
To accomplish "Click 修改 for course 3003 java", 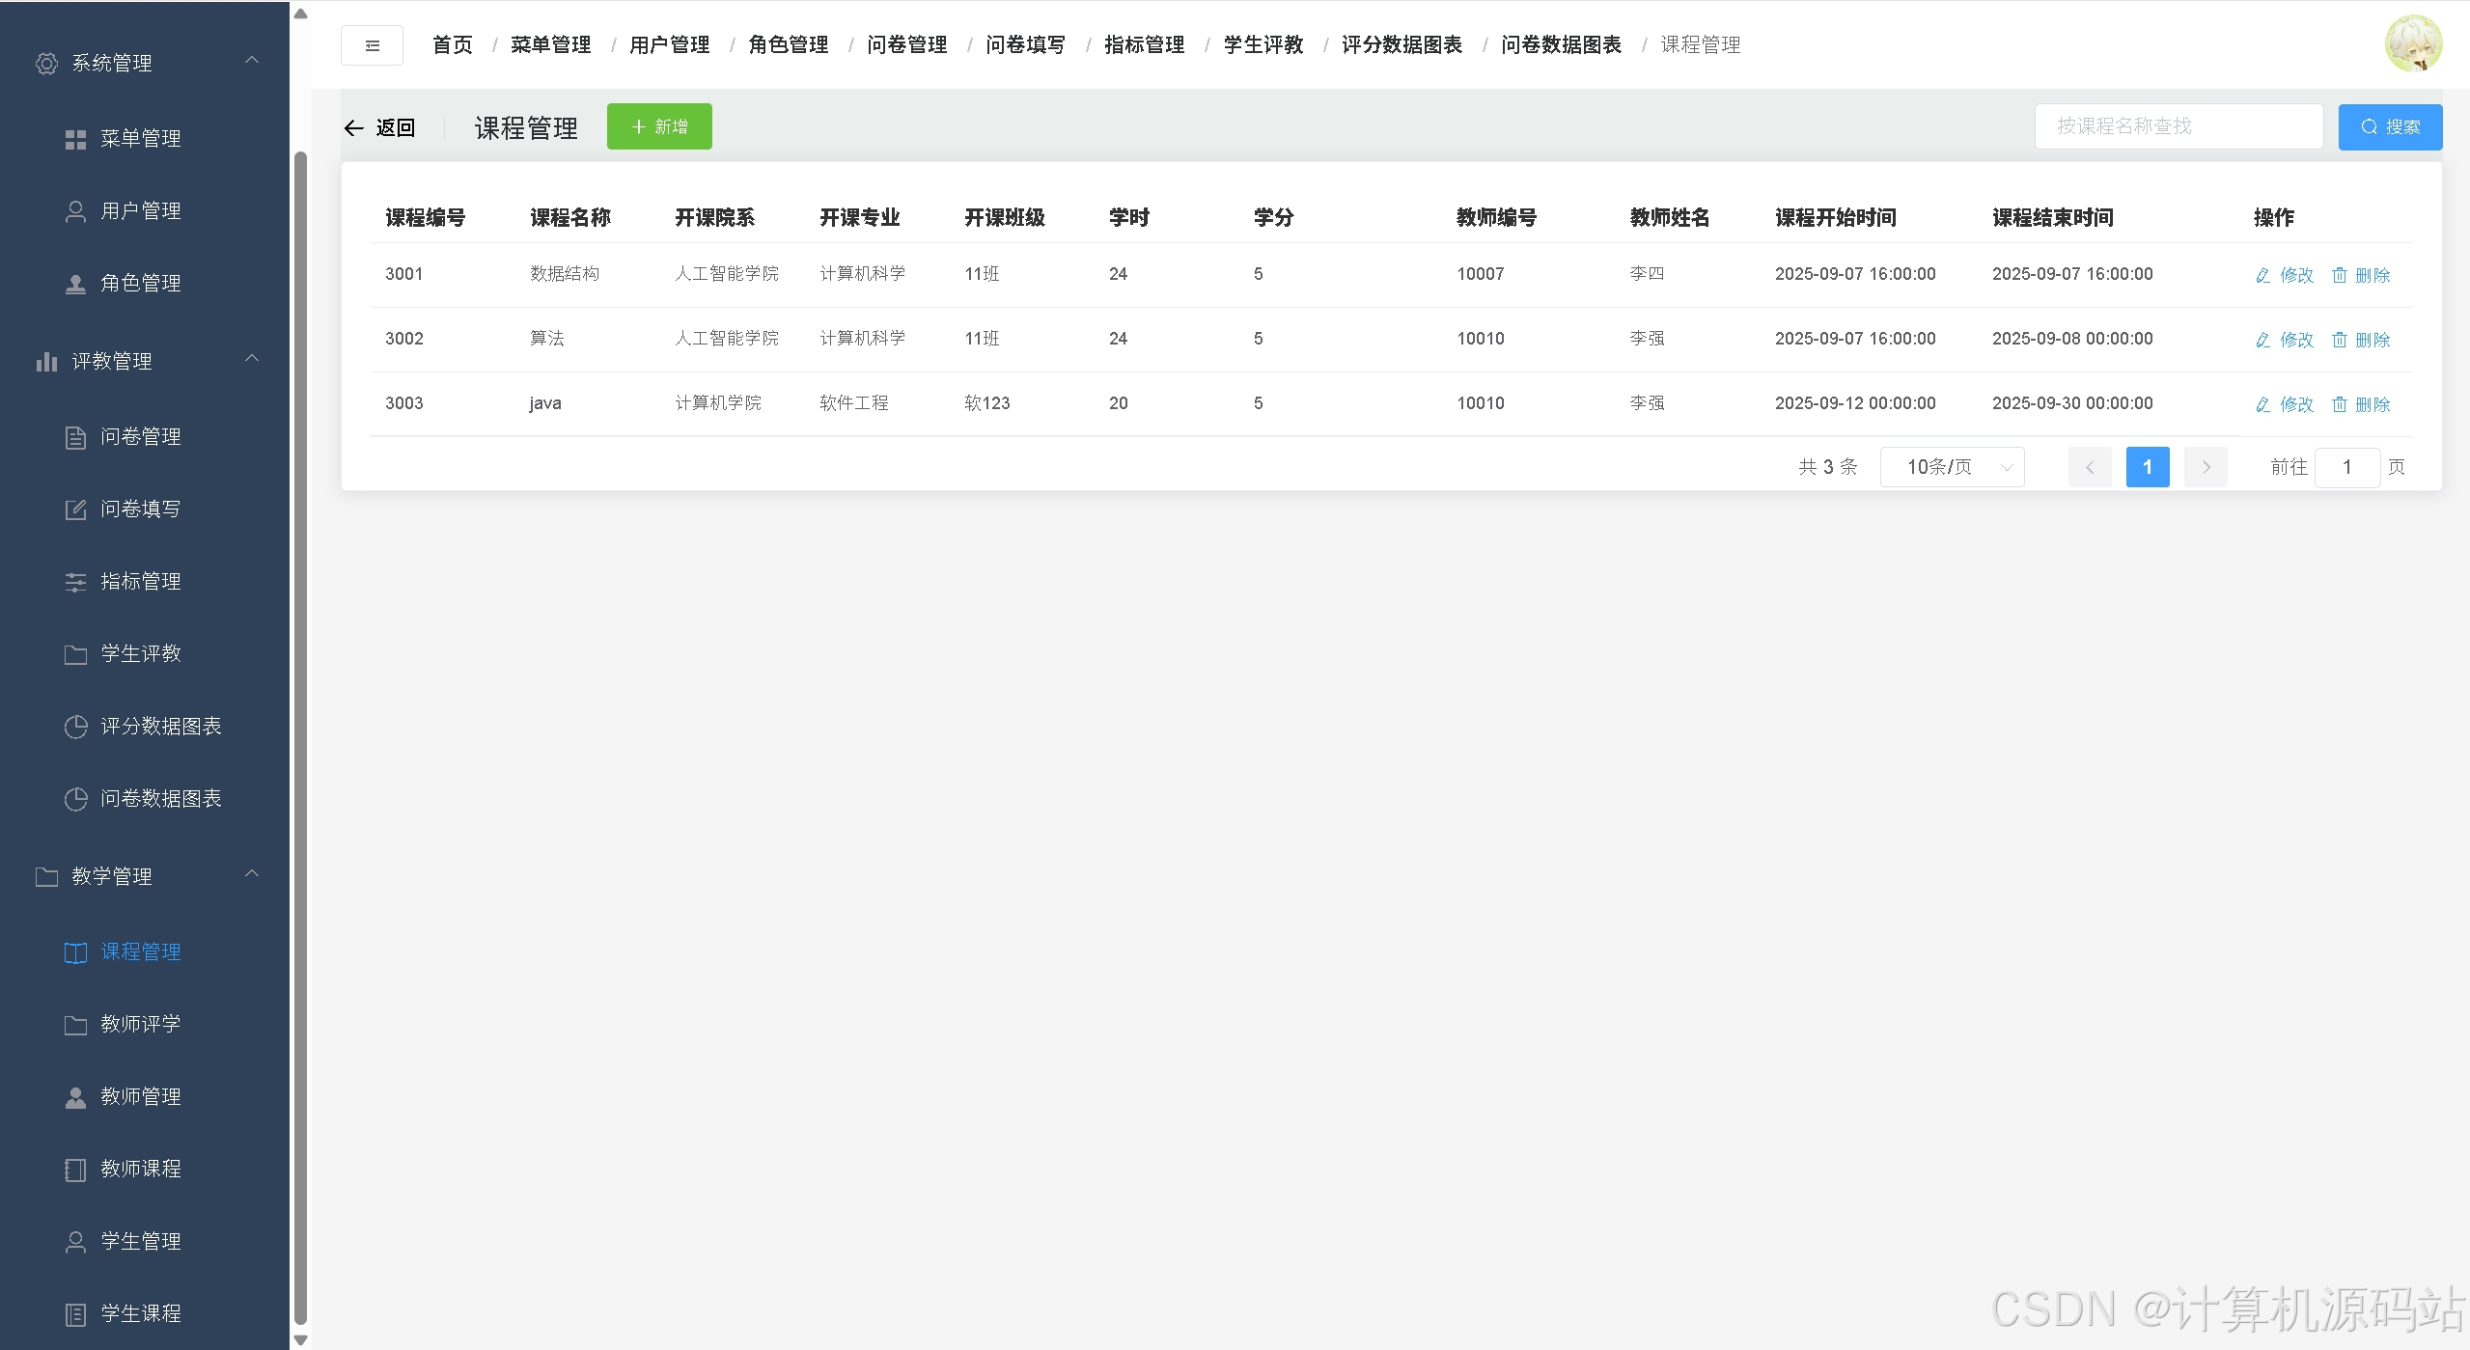I will (2285, 404).
